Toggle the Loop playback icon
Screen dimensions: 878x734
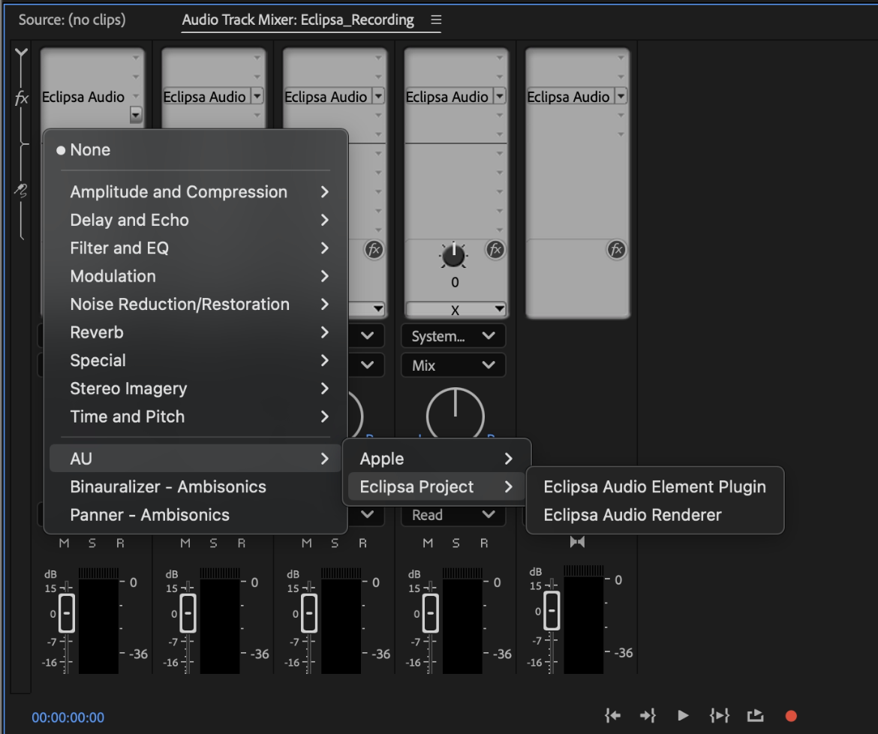[x=755, y=716]
